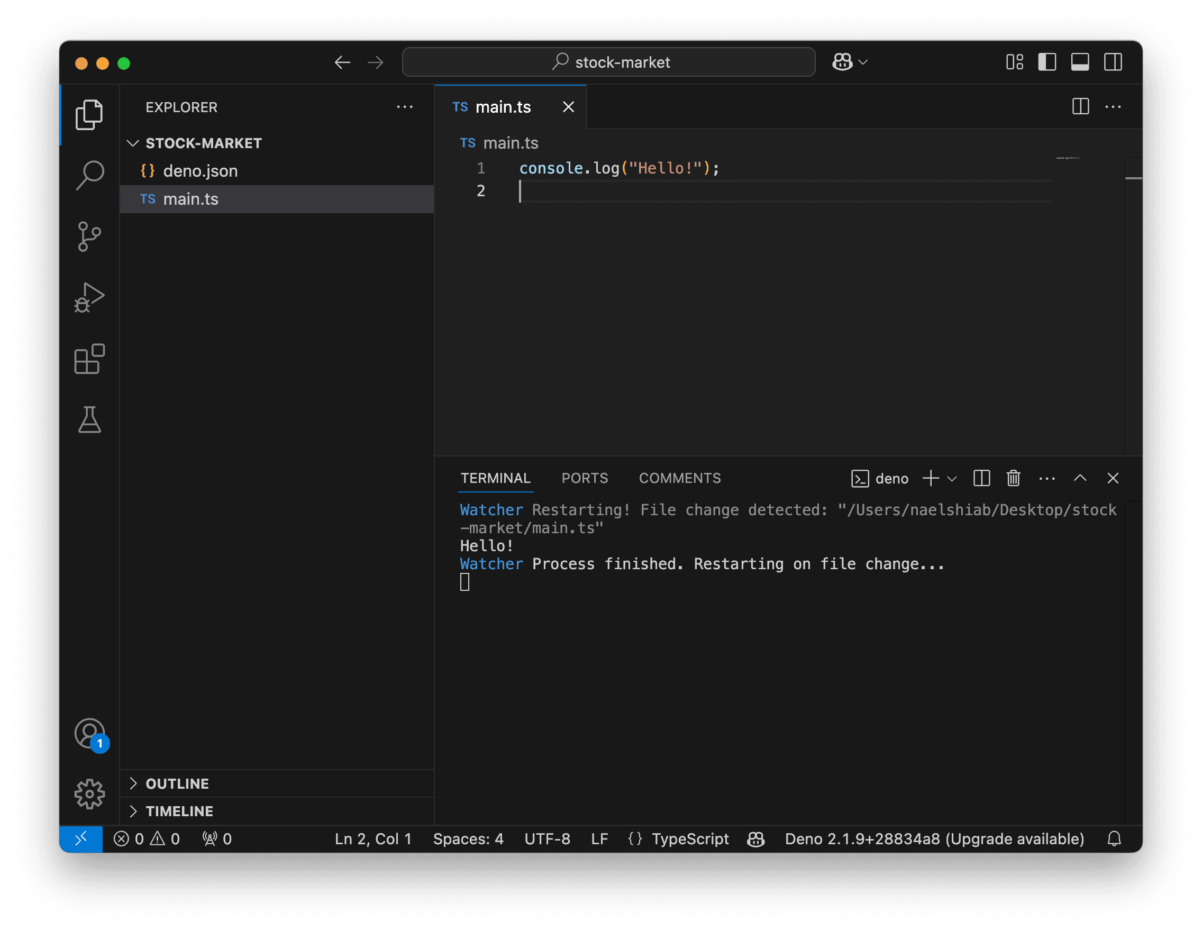The height and width of the screenshot is (931, 1202).
Task: Open the language status braces icon
Action: [635, 838]
